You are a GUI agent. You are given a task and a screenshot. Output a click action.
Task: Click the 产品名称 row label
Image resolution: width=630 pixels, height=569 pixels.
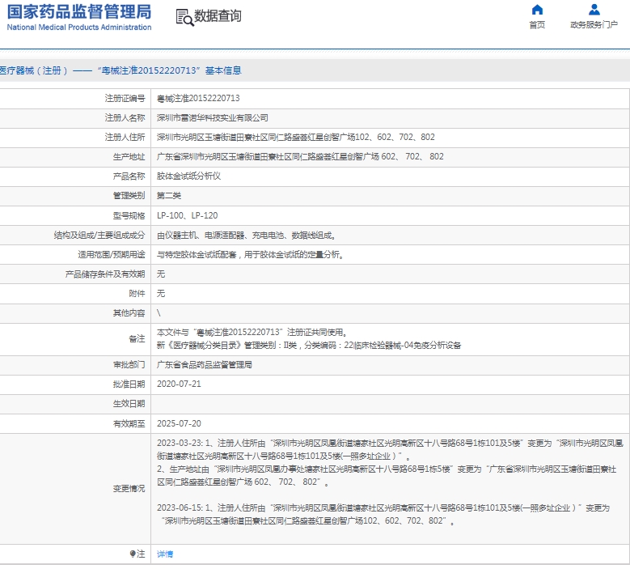coord(129,176)
